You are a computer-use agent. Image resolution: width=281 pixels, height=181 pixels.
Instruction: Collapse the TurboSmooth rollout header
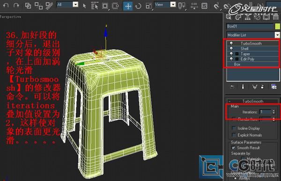[252, 101]
